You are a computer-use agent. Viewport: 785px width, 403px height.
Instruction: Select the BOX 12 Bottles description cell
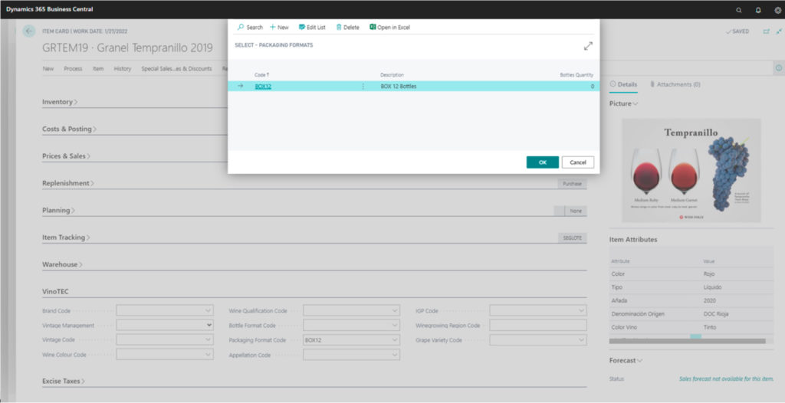pyautogui.click(x=399, y=86)
